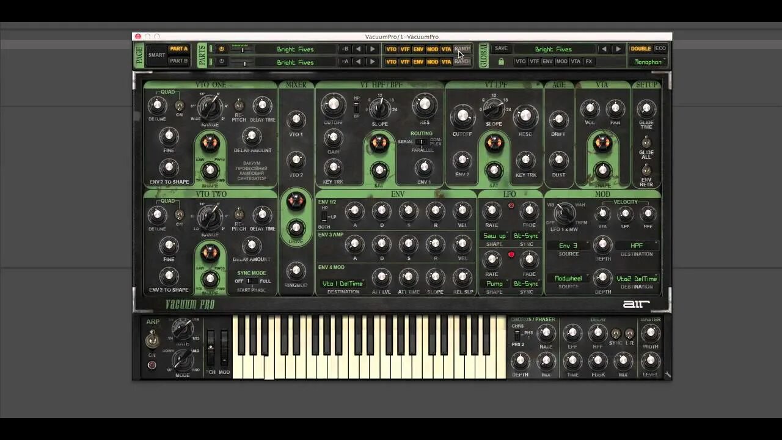Flip the Serial/Parallel routing switch
Viewport: 782px width, 440px height.
click(x=420, y=142)
